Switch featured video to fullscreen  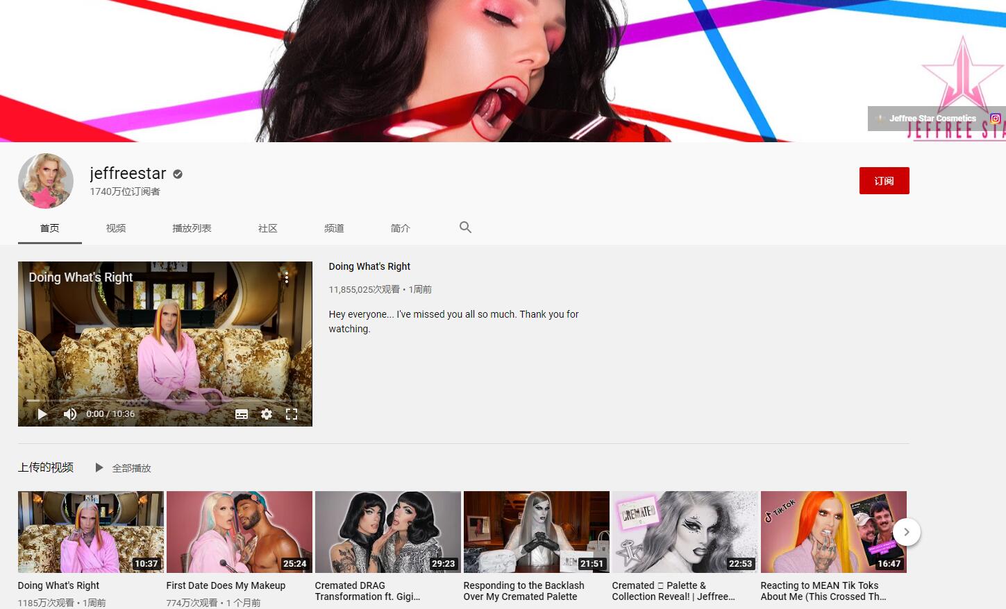click(x=292, y=414)
